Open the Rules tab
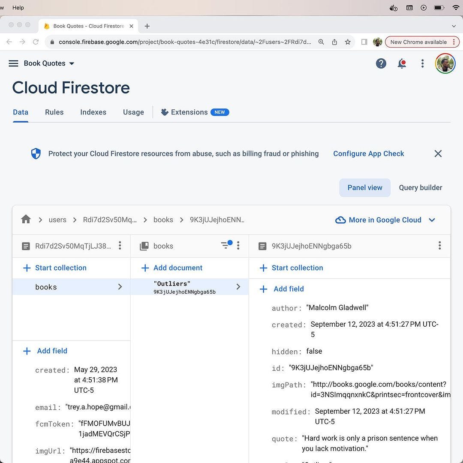Image resolution: width=463 pixels, height=463 pixels. [x=54, y=112]
